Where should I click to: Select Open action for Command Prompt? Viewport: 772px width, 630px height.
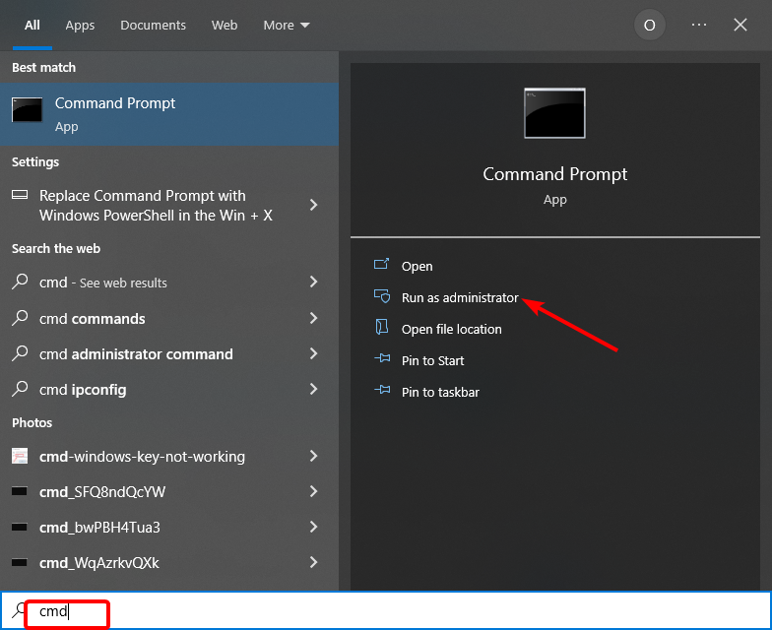tap(418, 266)
